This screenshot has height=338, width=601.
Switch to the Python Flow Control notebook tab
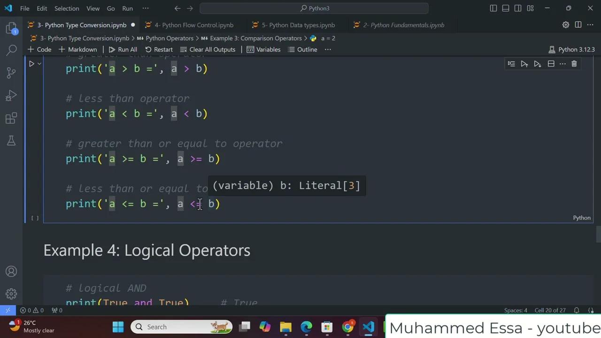[193, 25]
